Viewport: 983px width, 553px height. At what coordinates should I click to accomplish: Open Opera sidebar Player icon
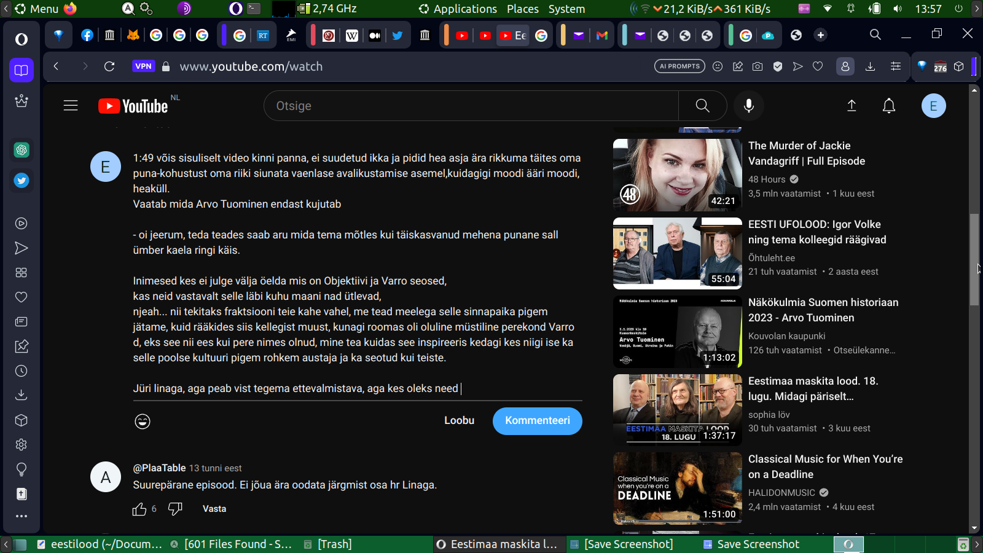click(22, 224)
